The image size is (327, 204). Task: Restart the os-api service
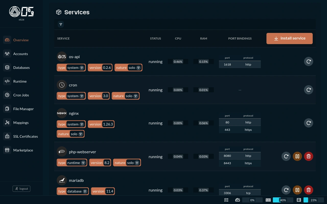308,61
